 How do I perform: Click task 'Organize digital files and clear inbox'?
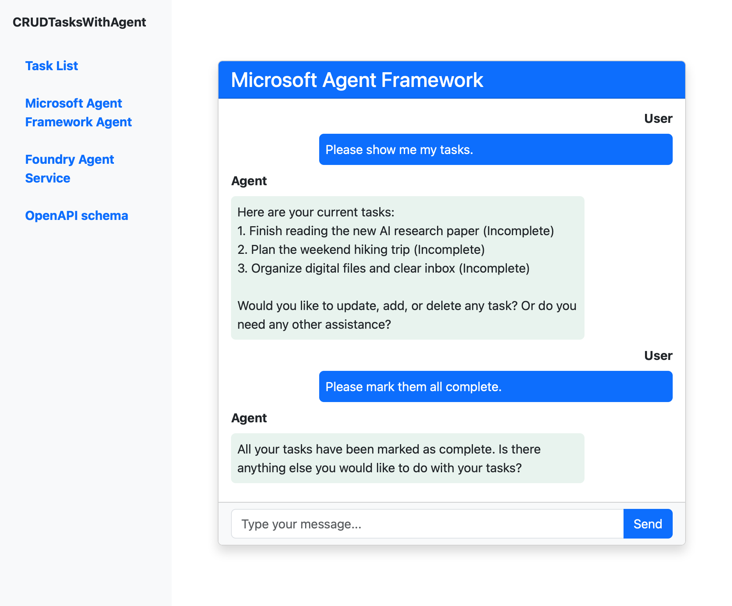383,268
